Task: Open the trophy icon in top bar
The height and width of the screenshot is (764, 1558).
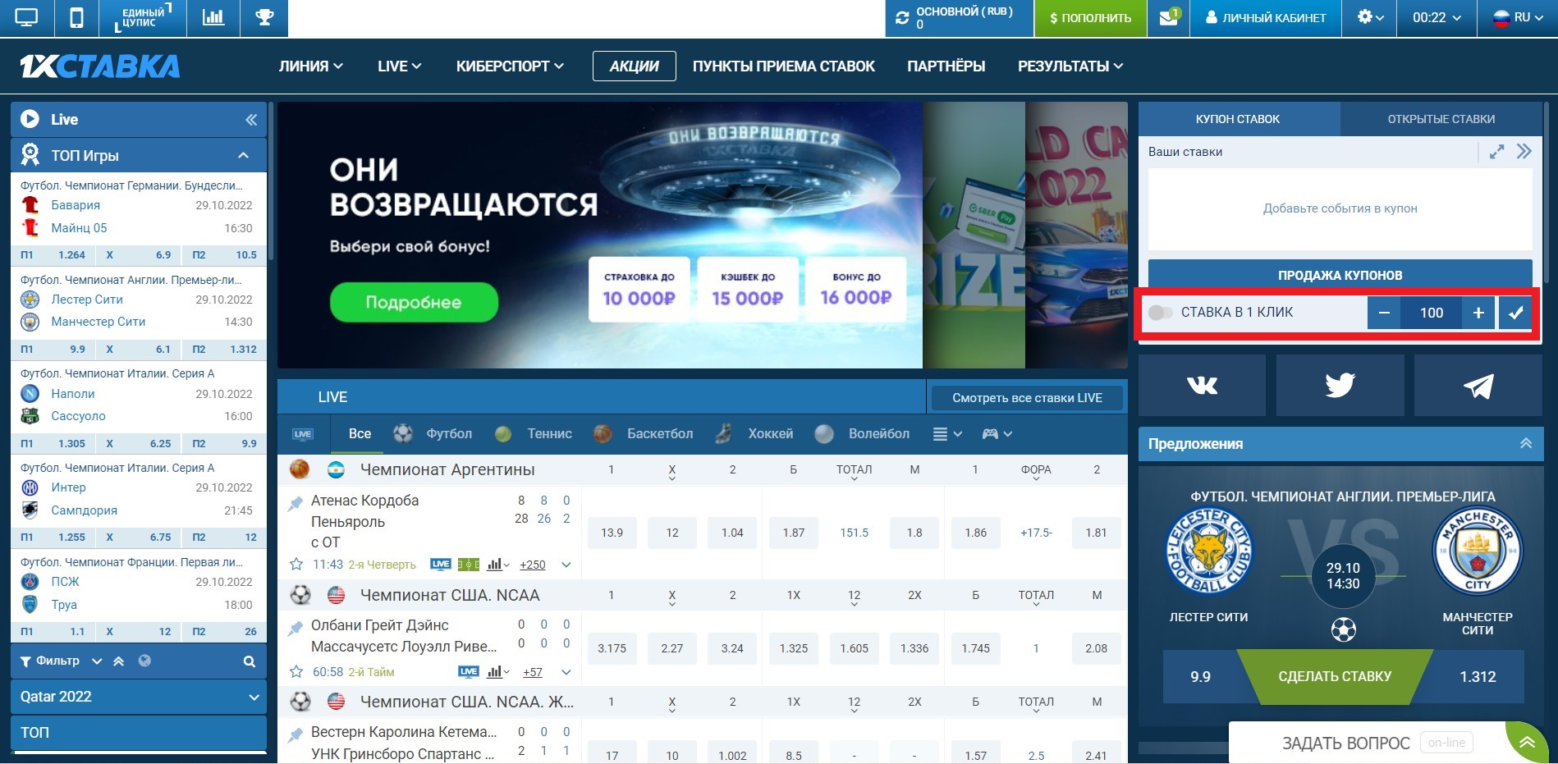Action: tap(264, 18)
